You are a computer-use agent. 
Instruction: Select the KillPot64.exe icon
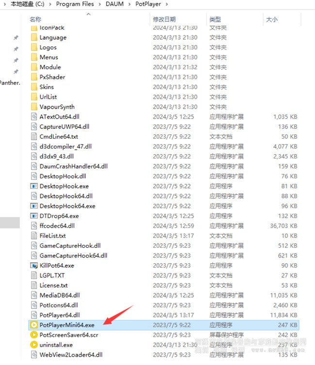(x=34, y=266)
